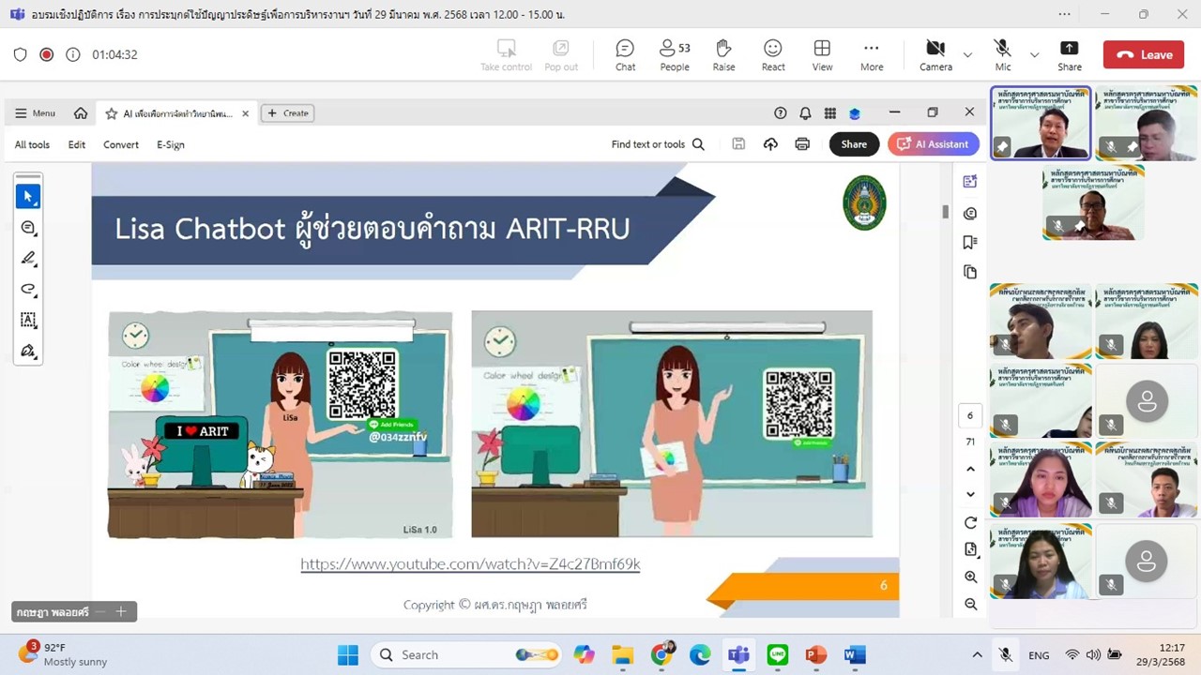This screenshot has width=1201, height=675.
Task: Open the Edit menu item
Action: click(x=76, y=144)
